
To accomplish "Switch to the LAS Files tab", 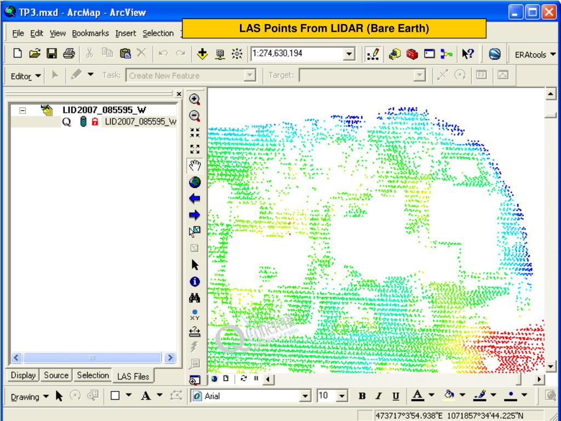I will 133,376.
